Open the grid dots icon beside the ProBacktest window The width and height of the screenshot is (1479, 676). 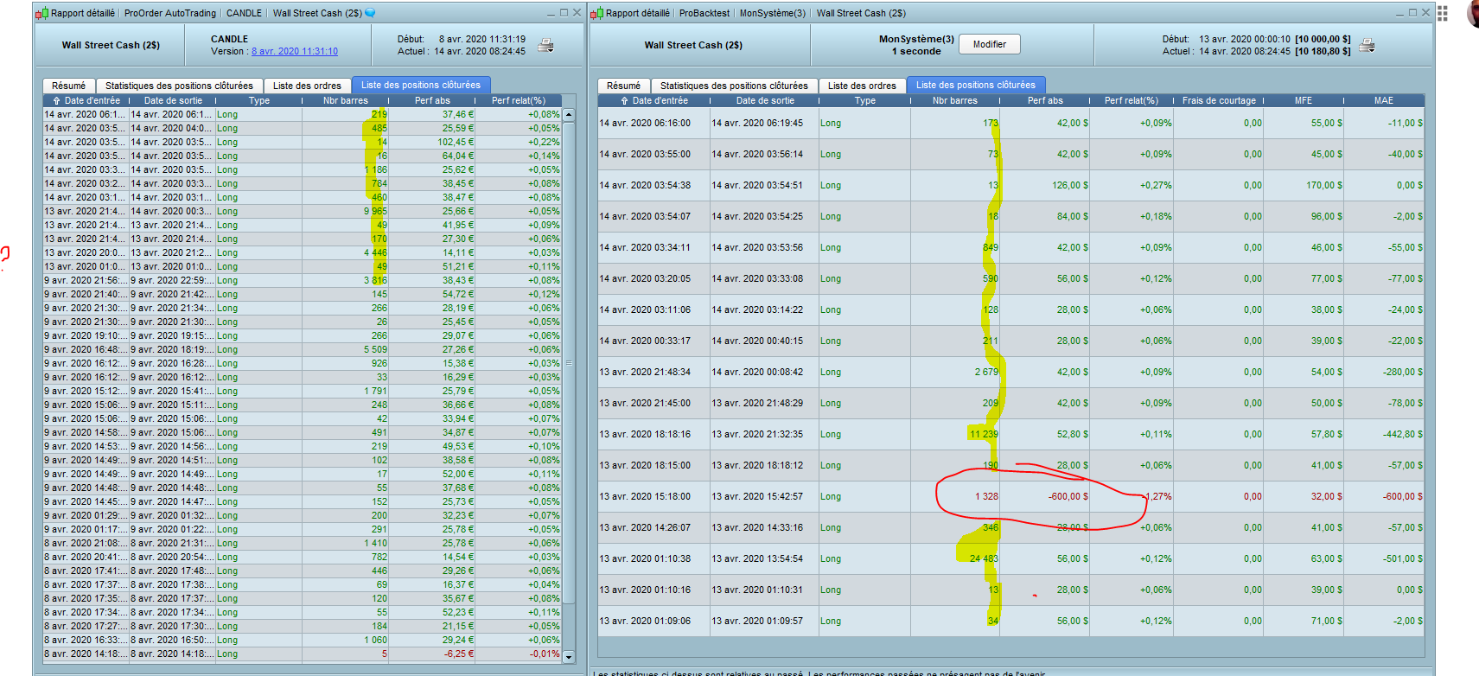(1442, 14)
